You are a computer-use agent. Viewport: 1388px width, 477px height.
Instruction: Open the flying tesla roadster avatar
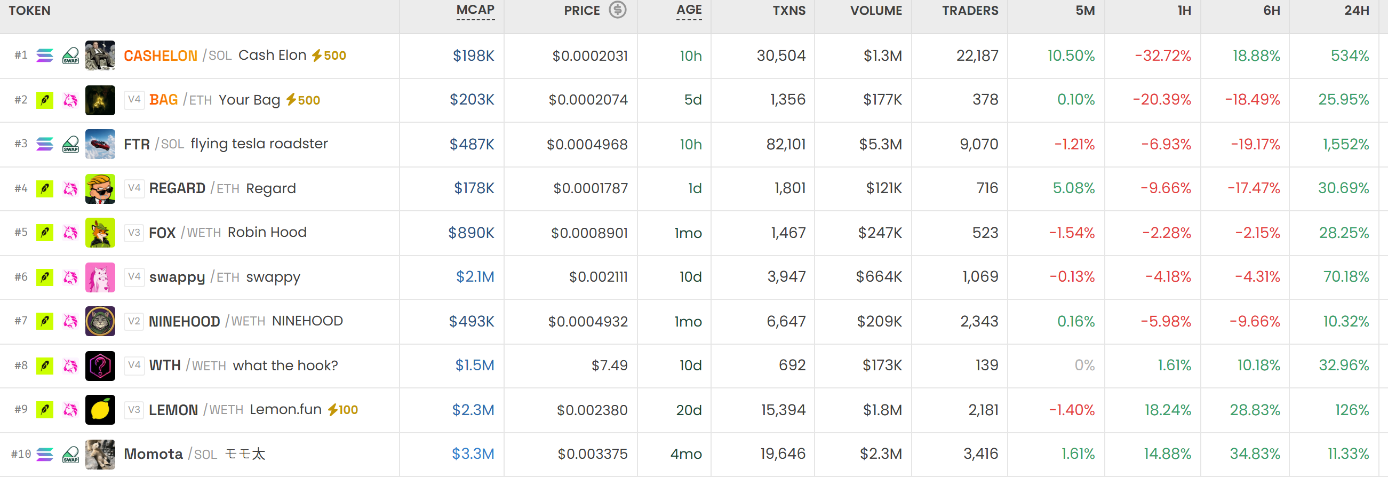(100, 144)
